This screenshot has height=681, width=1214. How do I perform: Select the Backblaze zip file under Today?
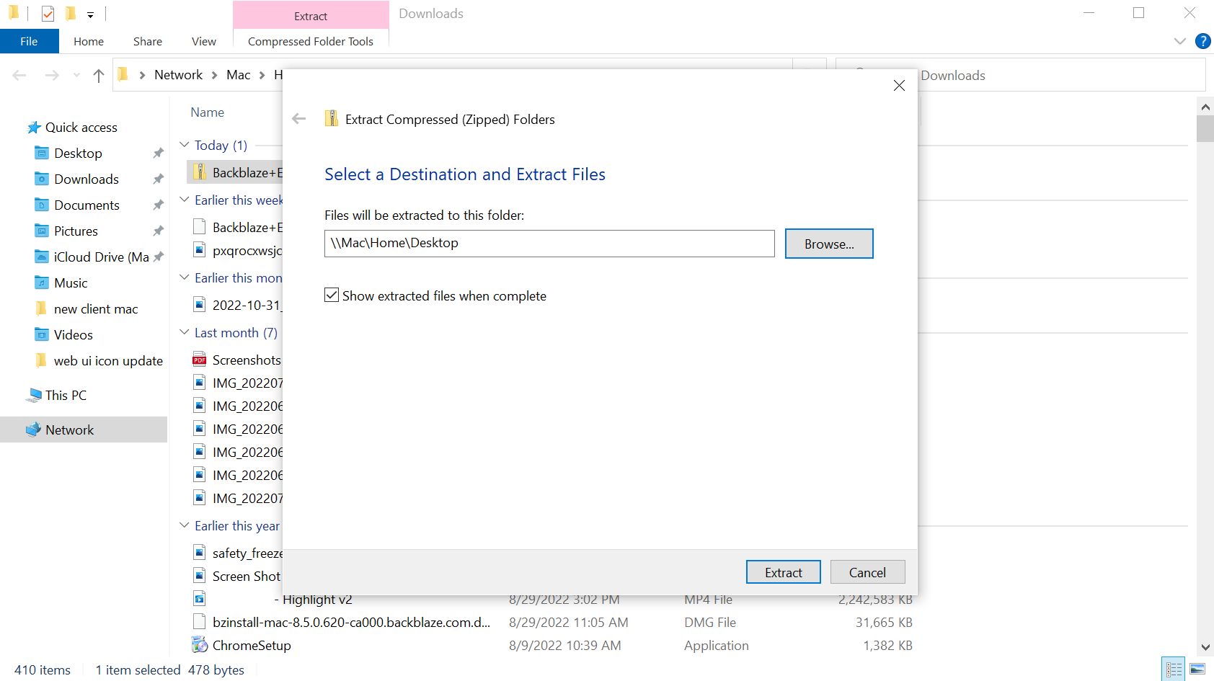pyautogui.click(x=235, y=172)
